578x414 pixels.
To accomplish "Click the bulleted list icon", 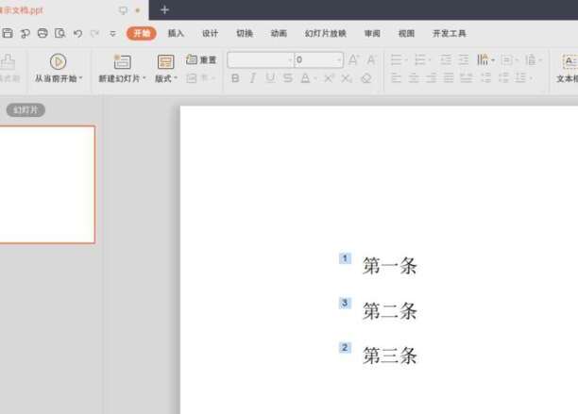I will (x=397, y=59).
